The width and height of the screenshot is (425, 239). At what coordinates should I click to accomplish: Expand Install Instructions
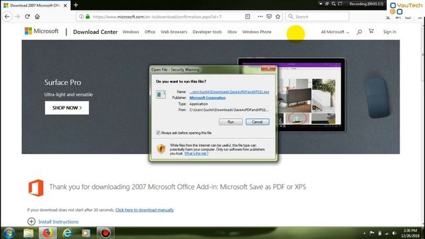point(53,222)
